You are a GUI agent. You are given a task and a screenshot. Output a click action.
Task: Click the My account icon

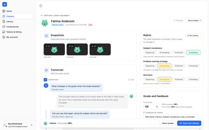[x=4, y=37]
